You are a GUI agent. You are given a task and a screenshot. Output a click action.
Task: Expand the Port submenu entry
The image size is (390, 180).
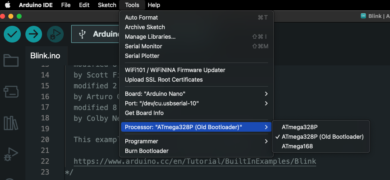(196, 103)
